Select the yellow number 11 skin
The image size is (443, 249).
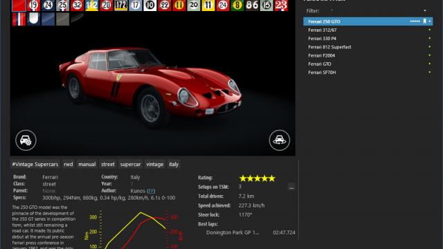pos(208,6)
